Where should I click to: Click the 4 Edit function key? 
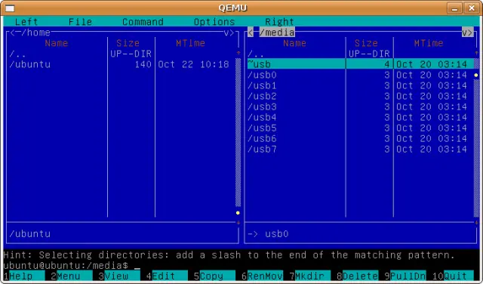[167, 276]
